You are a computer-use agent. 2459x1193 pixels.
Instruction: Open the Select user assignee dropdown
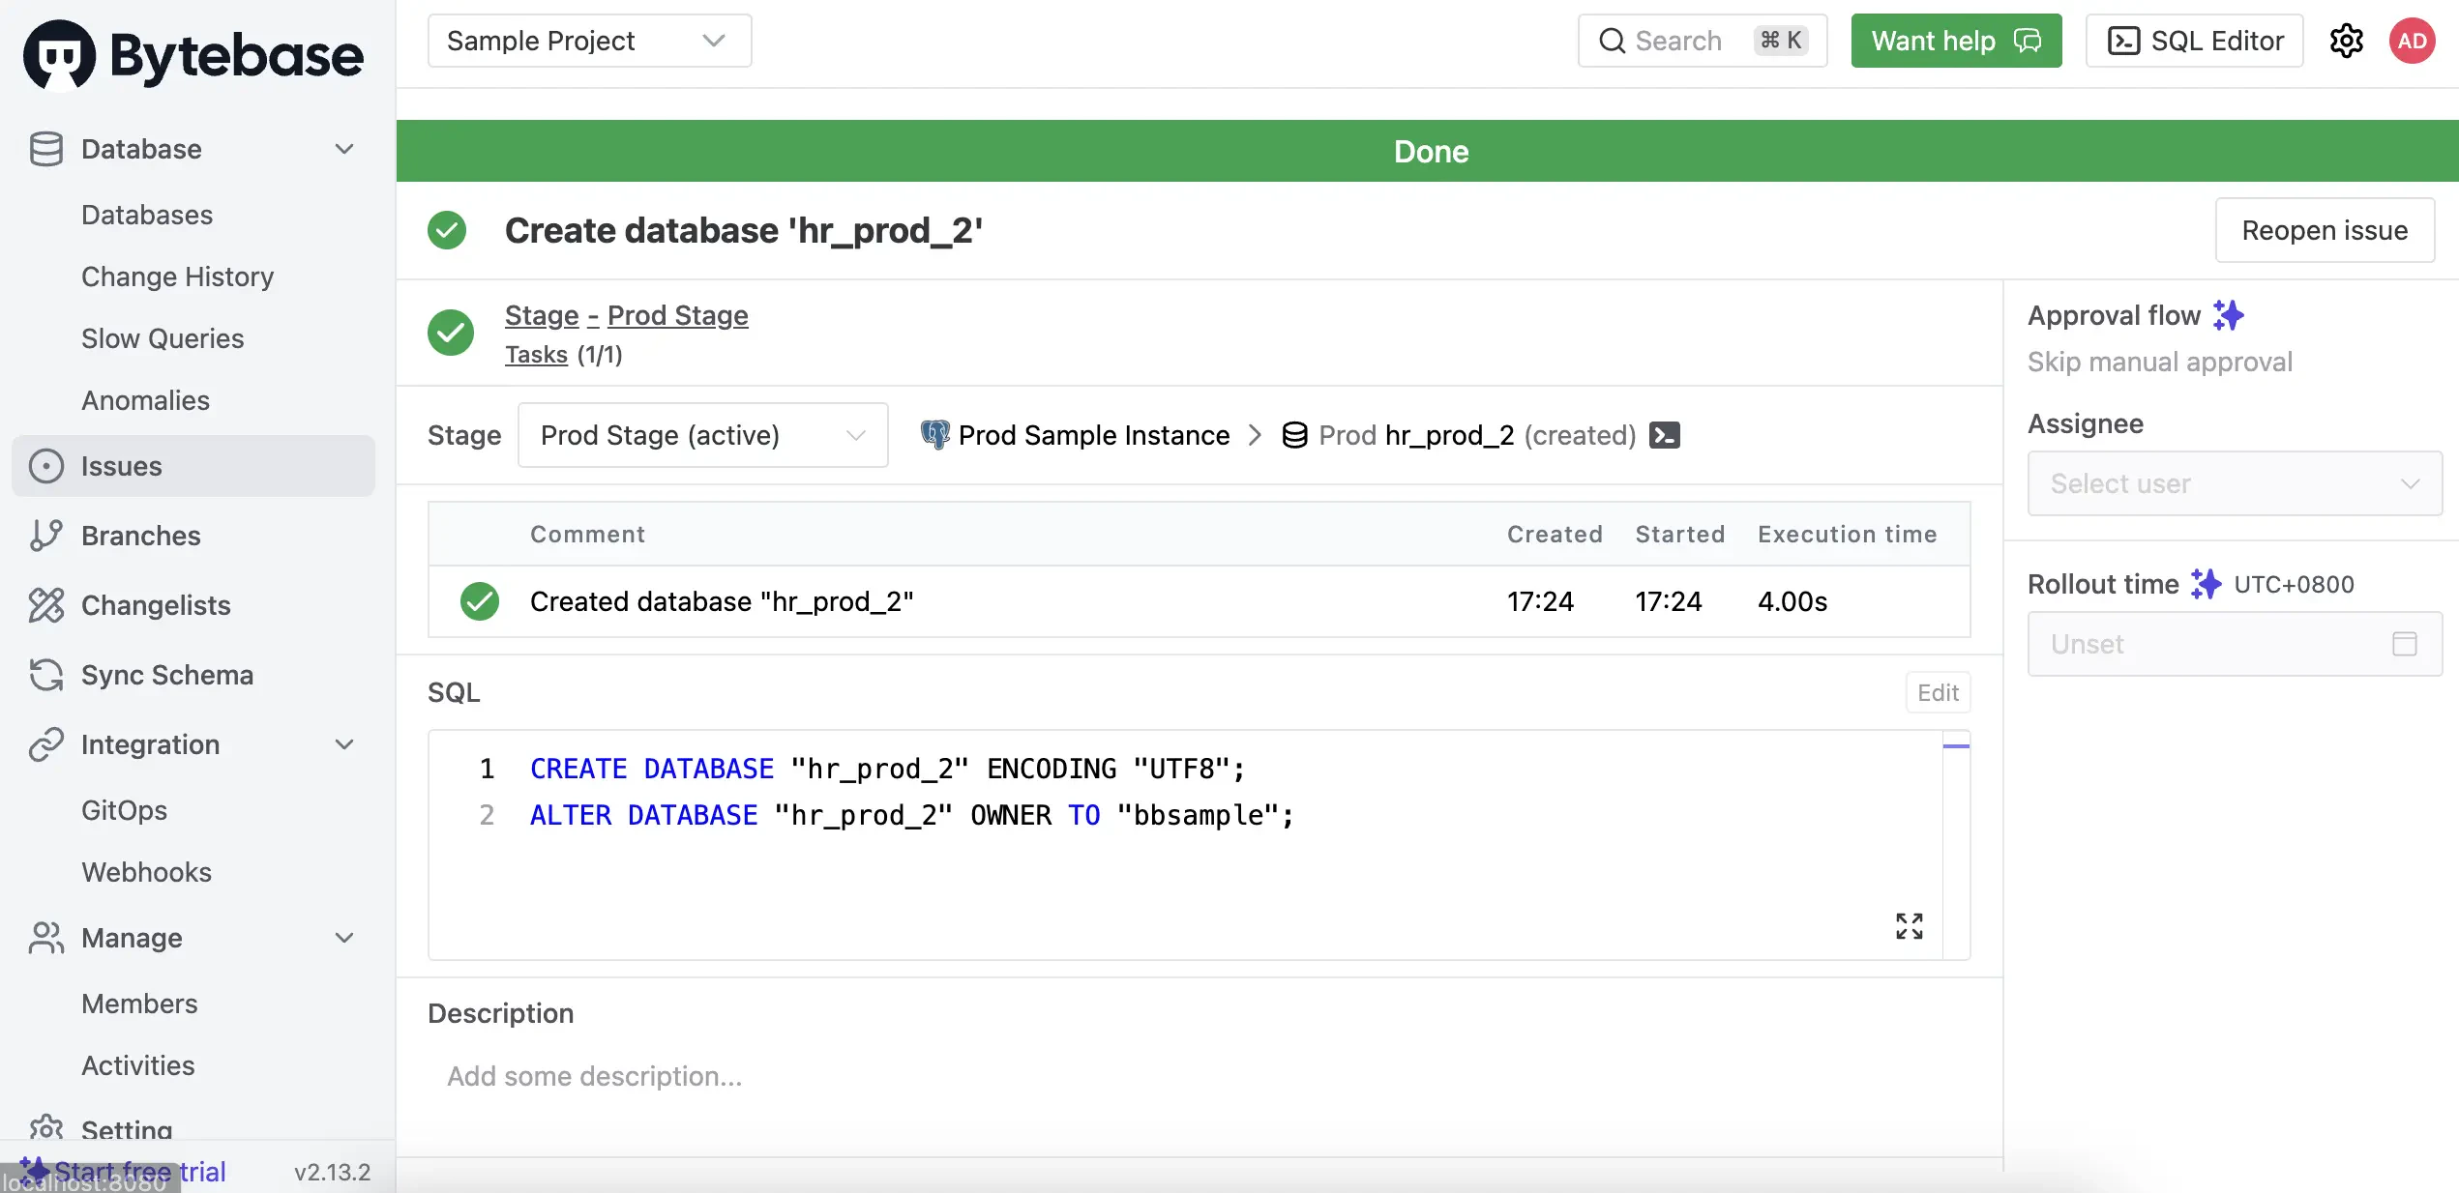[x=2234, y=483]
